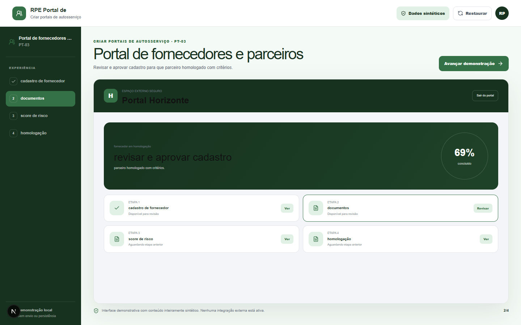Click the Interface demonstrativa footer notice text
Screen dimensions: 521x325
tap(183, 311)
